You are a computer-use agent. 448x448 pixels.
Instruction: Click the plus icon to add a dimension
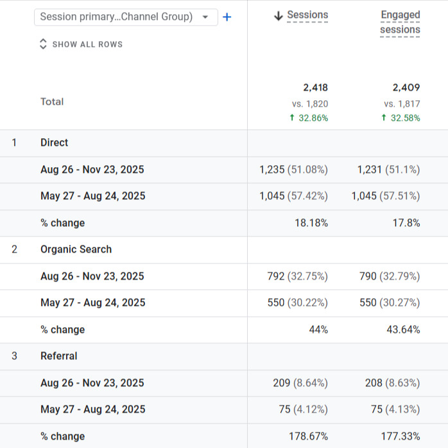click(x=227, y=17)
